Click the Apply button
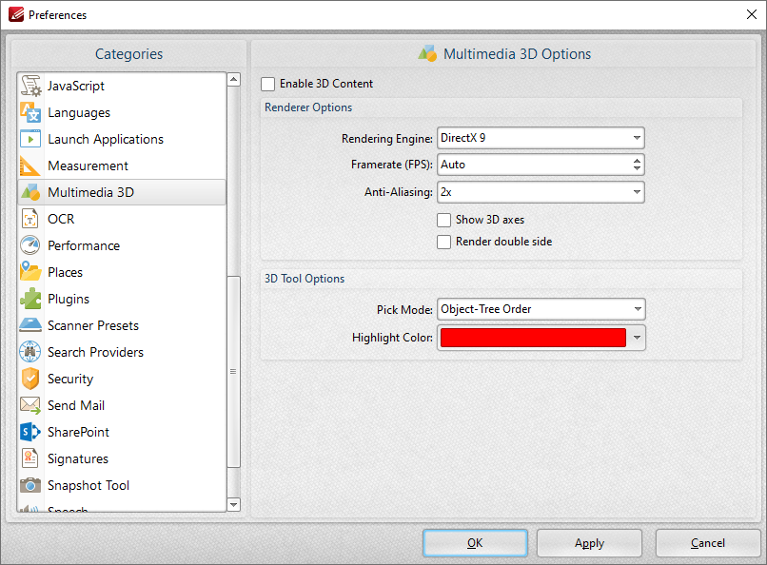Screen dimensions: 767x565 (x=589, y=543)
